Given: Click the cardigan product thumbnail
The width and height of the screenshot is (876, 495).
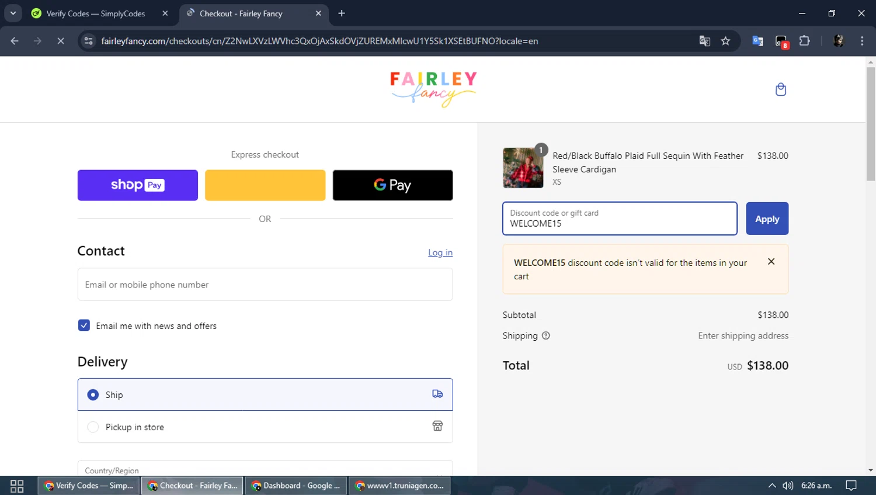Looking at the screenshot, I should pyautogui.click(x=523, y=168).
